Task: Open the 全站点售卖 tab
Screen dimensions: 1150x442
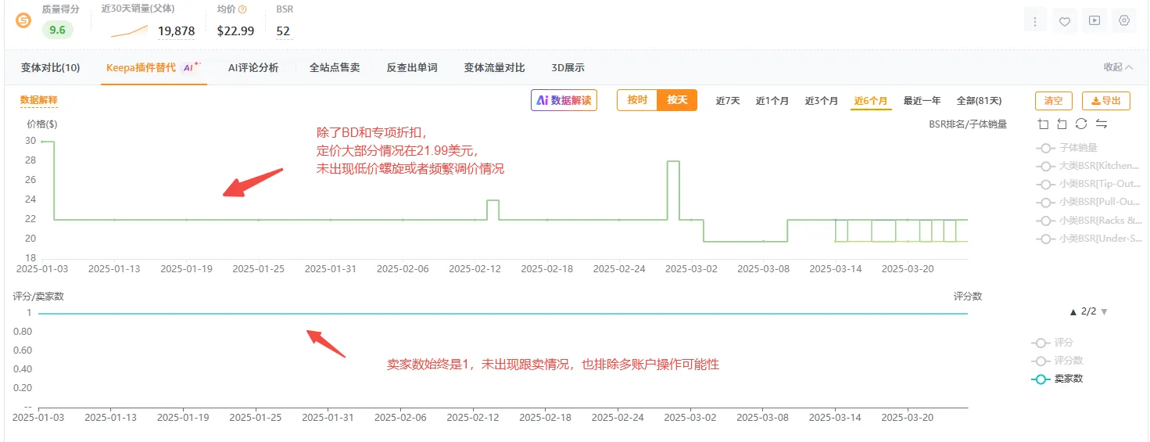Action: coord(335,68)
